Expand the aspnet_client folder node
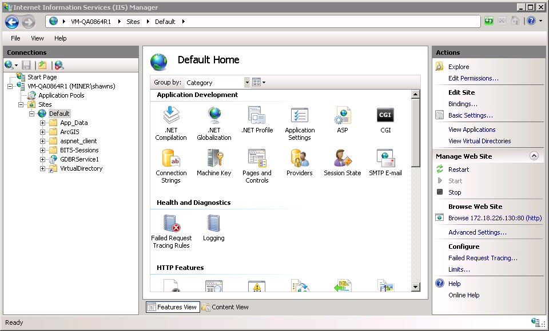This screenshot has height=331, width=549. [42, 141]
